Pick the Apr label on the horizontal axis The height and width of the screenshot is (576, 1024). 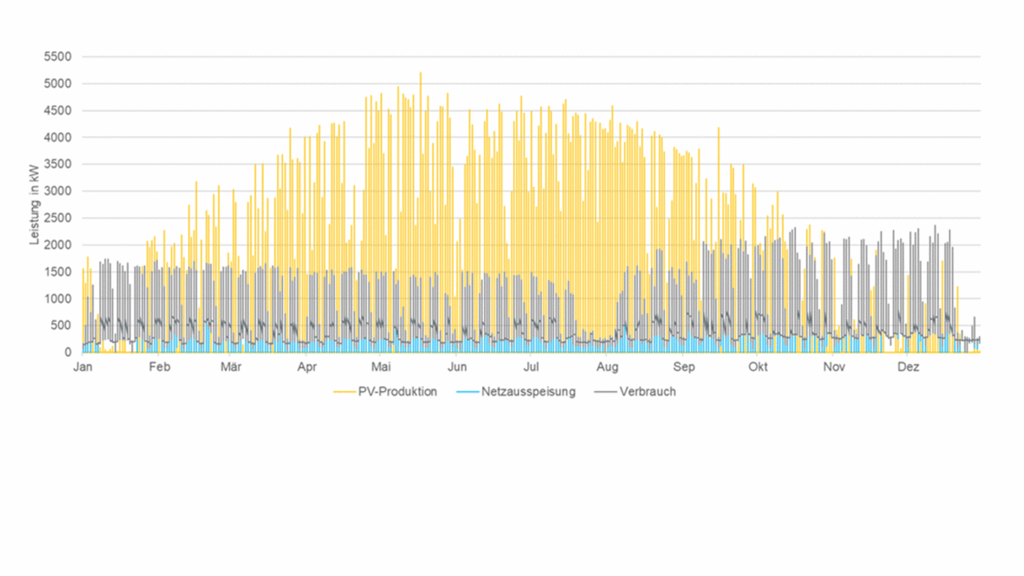point(307,367)
